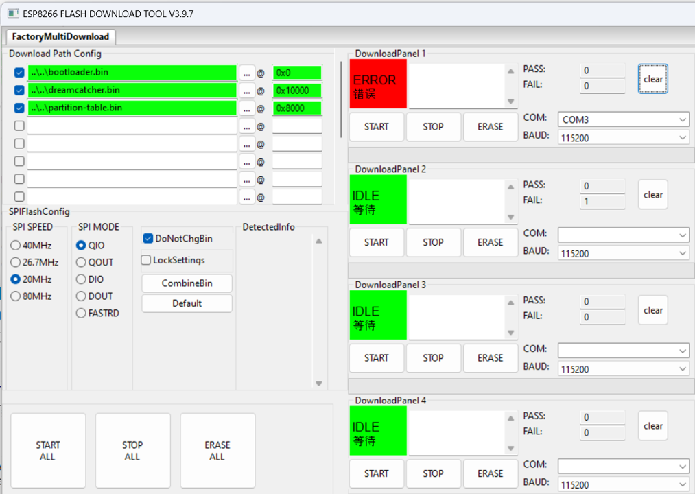Viewport: 695px width, 494px height.
Task: Click ellipsis browse button for dreamcatcher.bin row
Action: (247, 91)
